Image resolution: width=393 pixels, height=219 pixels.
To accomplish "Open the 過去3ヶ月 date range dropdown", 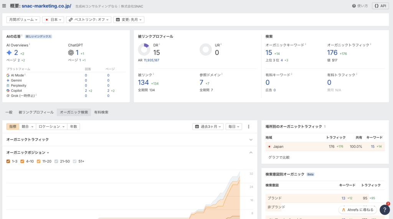I will (208, 126).
